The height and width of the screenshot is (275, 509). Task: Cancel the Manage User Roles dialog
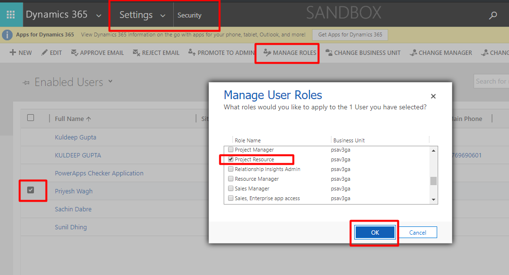417,233
